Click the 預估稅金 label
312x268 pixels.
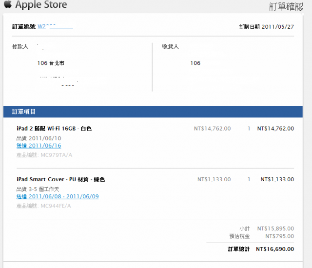coord(239,236)
